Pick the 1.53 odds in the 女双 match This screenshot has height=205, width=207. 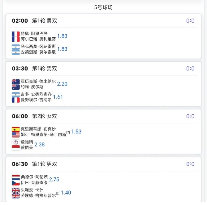[76, 132]
